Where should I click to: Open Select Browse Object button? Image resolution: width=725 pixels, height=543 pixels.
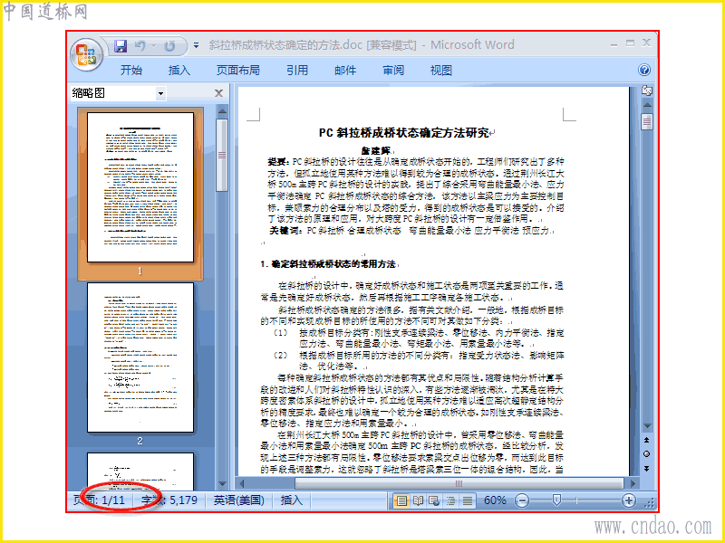[646, 454]
